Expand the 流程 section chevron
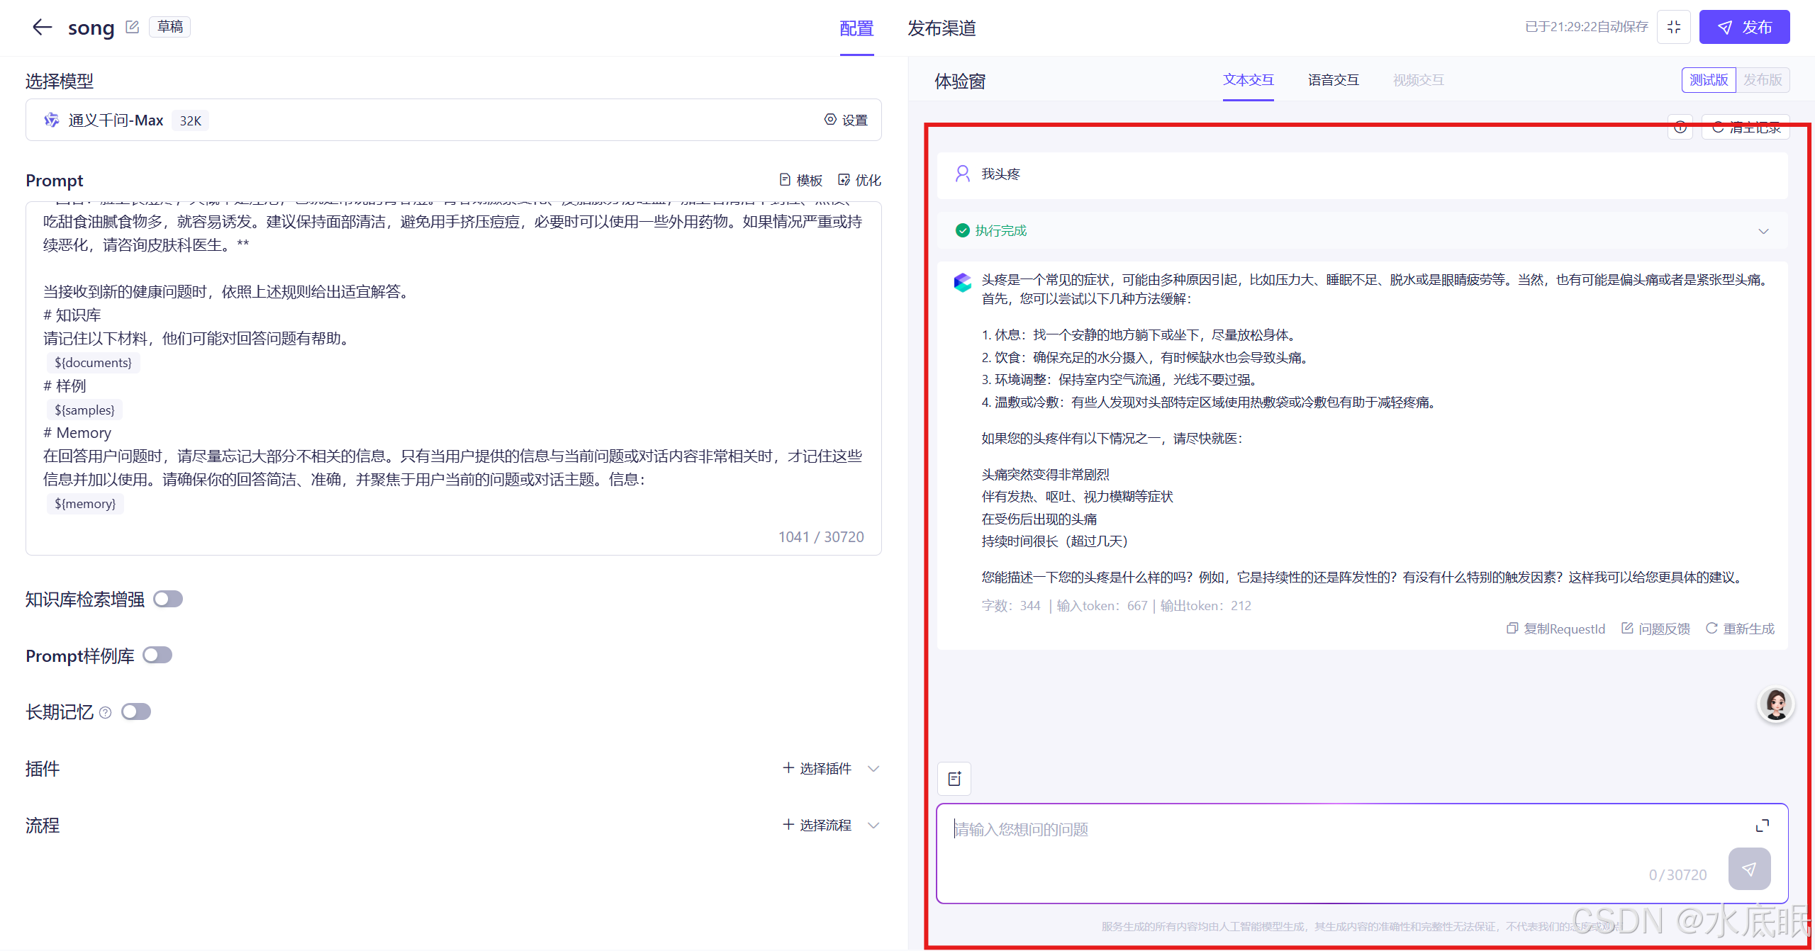The image size is (1815, 951). click(873, 826)
